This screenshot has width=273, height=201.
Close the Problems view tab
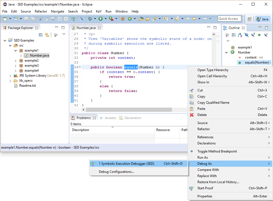click(94, 118)
